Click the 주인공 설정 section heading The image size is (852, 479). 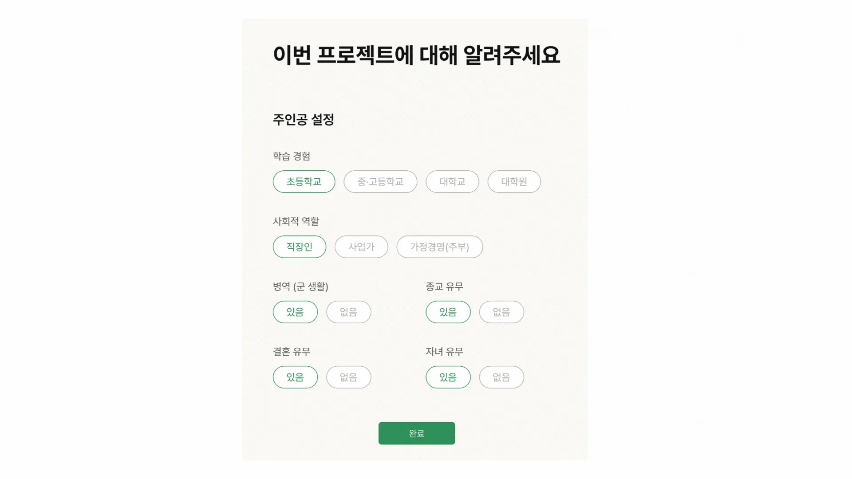[304, 119]
